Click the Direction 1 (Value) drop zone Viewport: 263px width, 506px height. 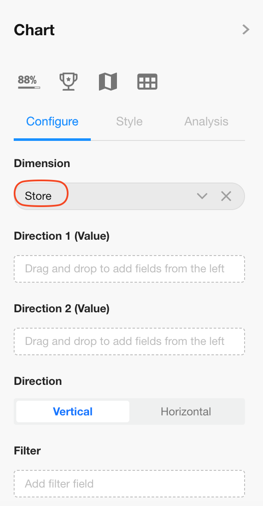tap(129, 269)
